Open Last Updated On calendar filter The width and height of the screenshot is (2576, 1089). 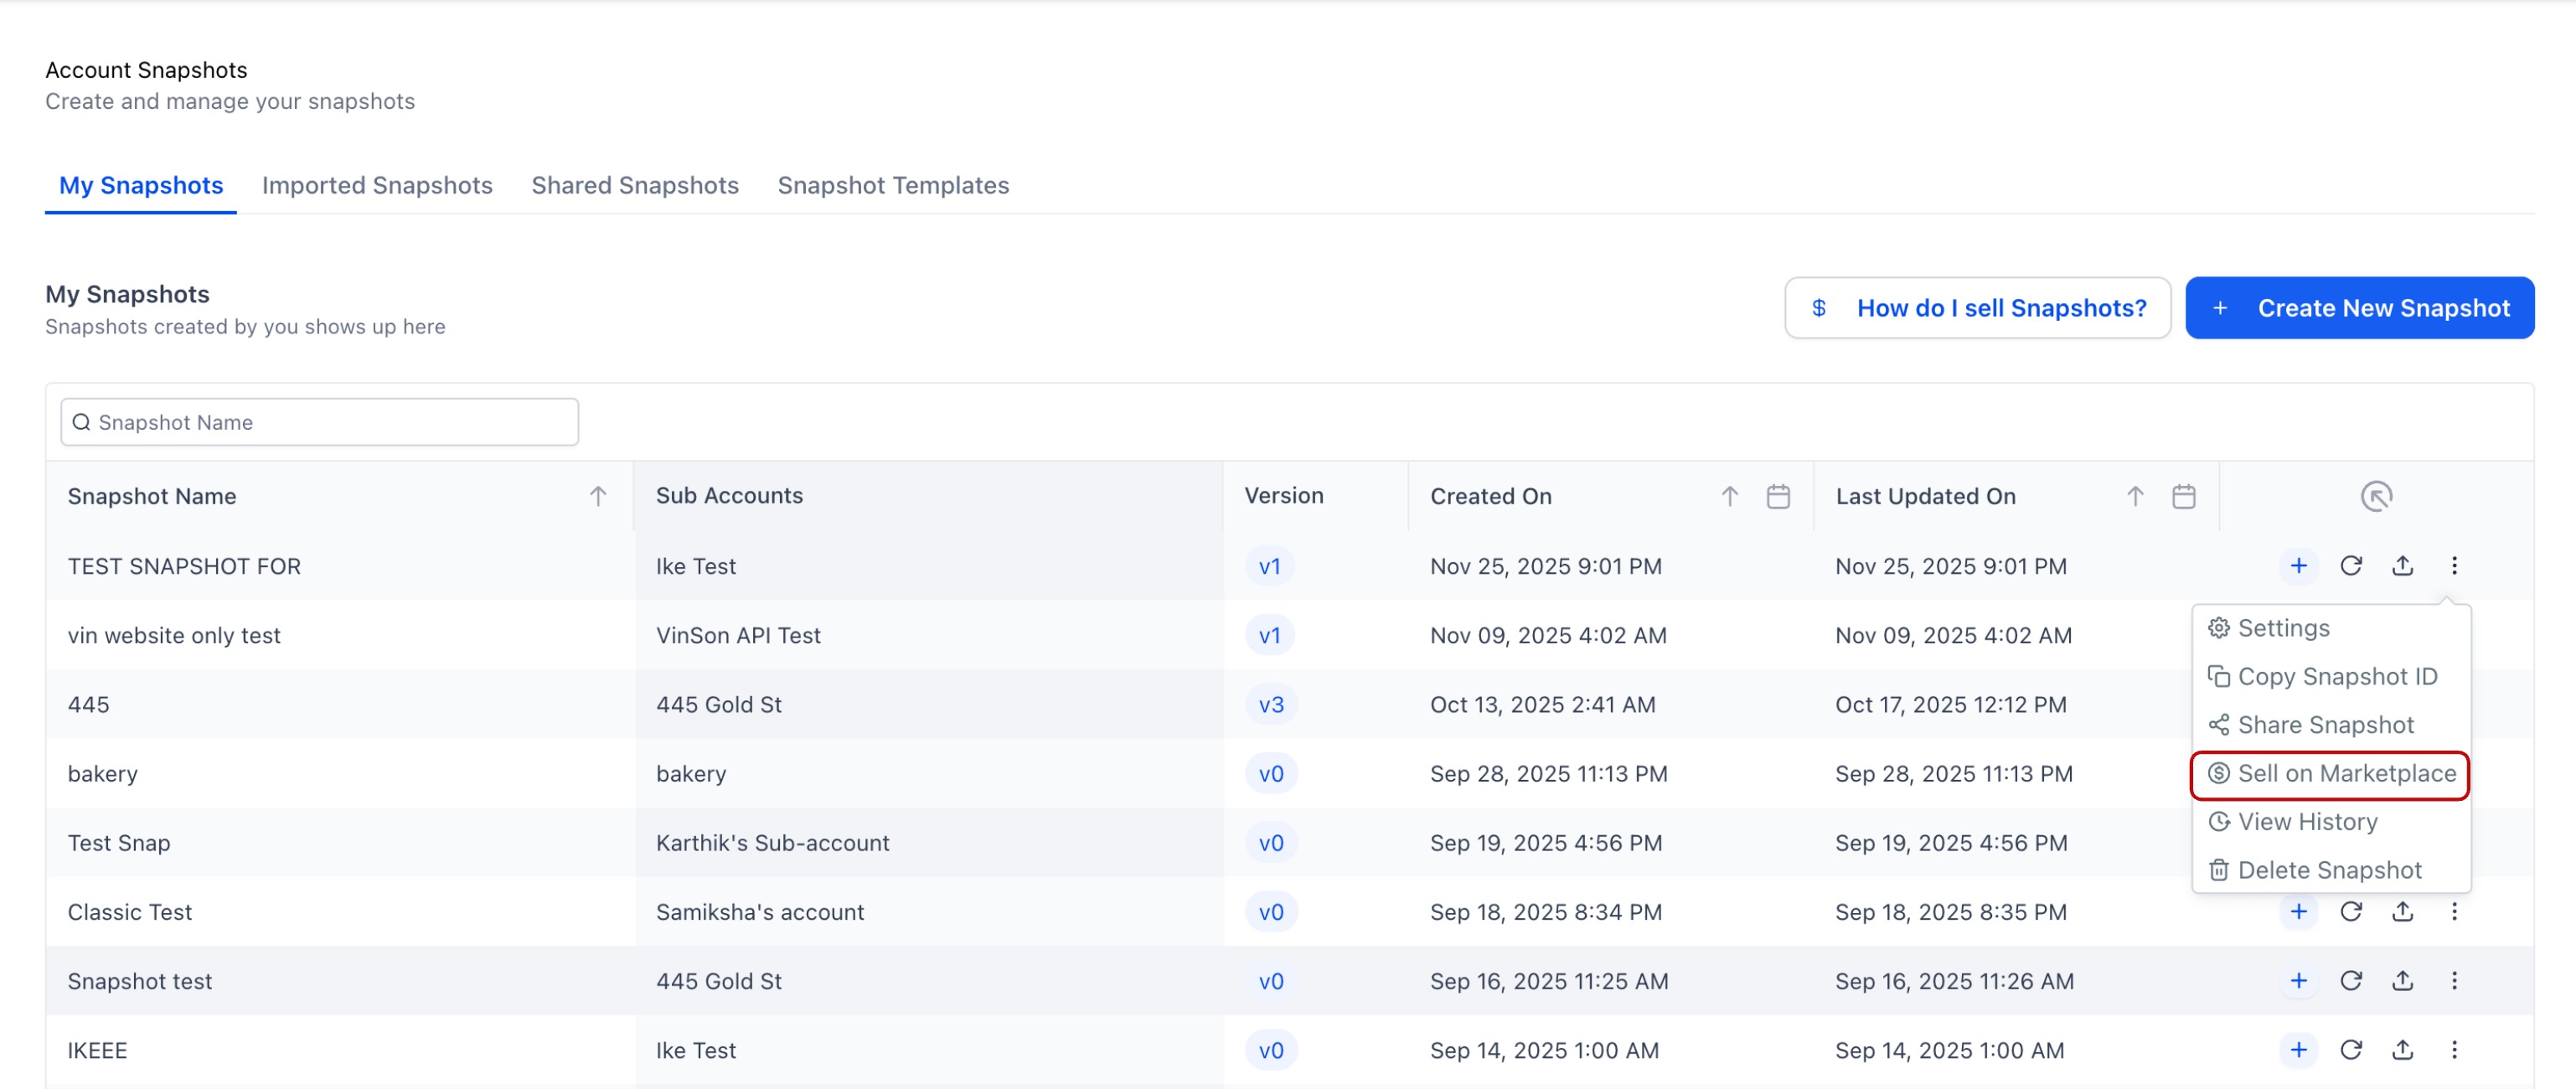(x=2183, y=496)
